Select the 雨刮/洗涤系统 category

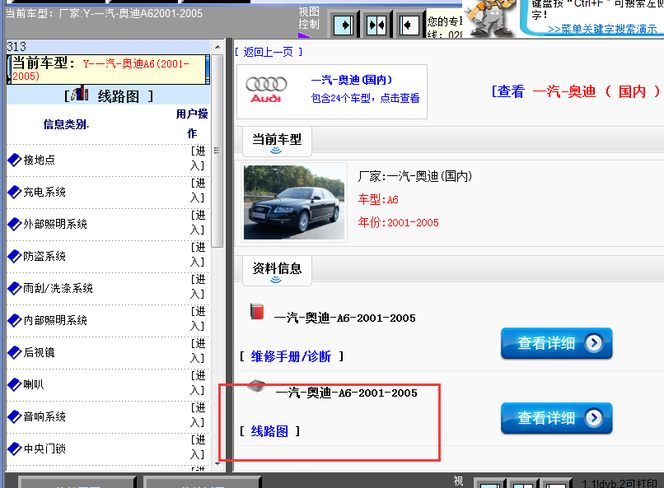[x=58, y=288]
